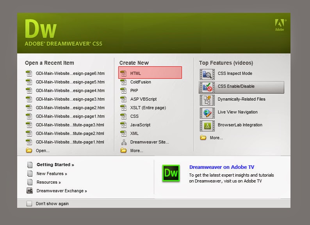Click the icon for esign-page6.html recent file

click(29, 73)
